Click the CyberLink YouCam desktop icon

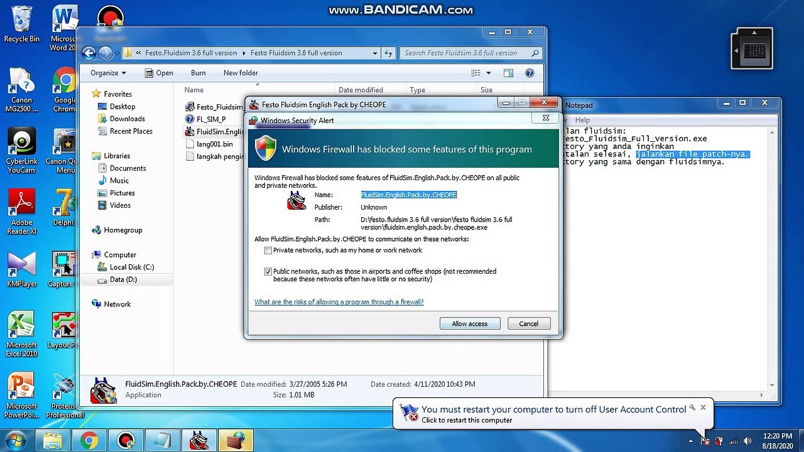(21, 151)
